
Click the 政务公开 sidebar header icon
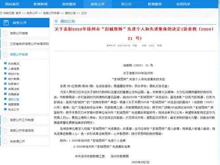pos(6,23)
